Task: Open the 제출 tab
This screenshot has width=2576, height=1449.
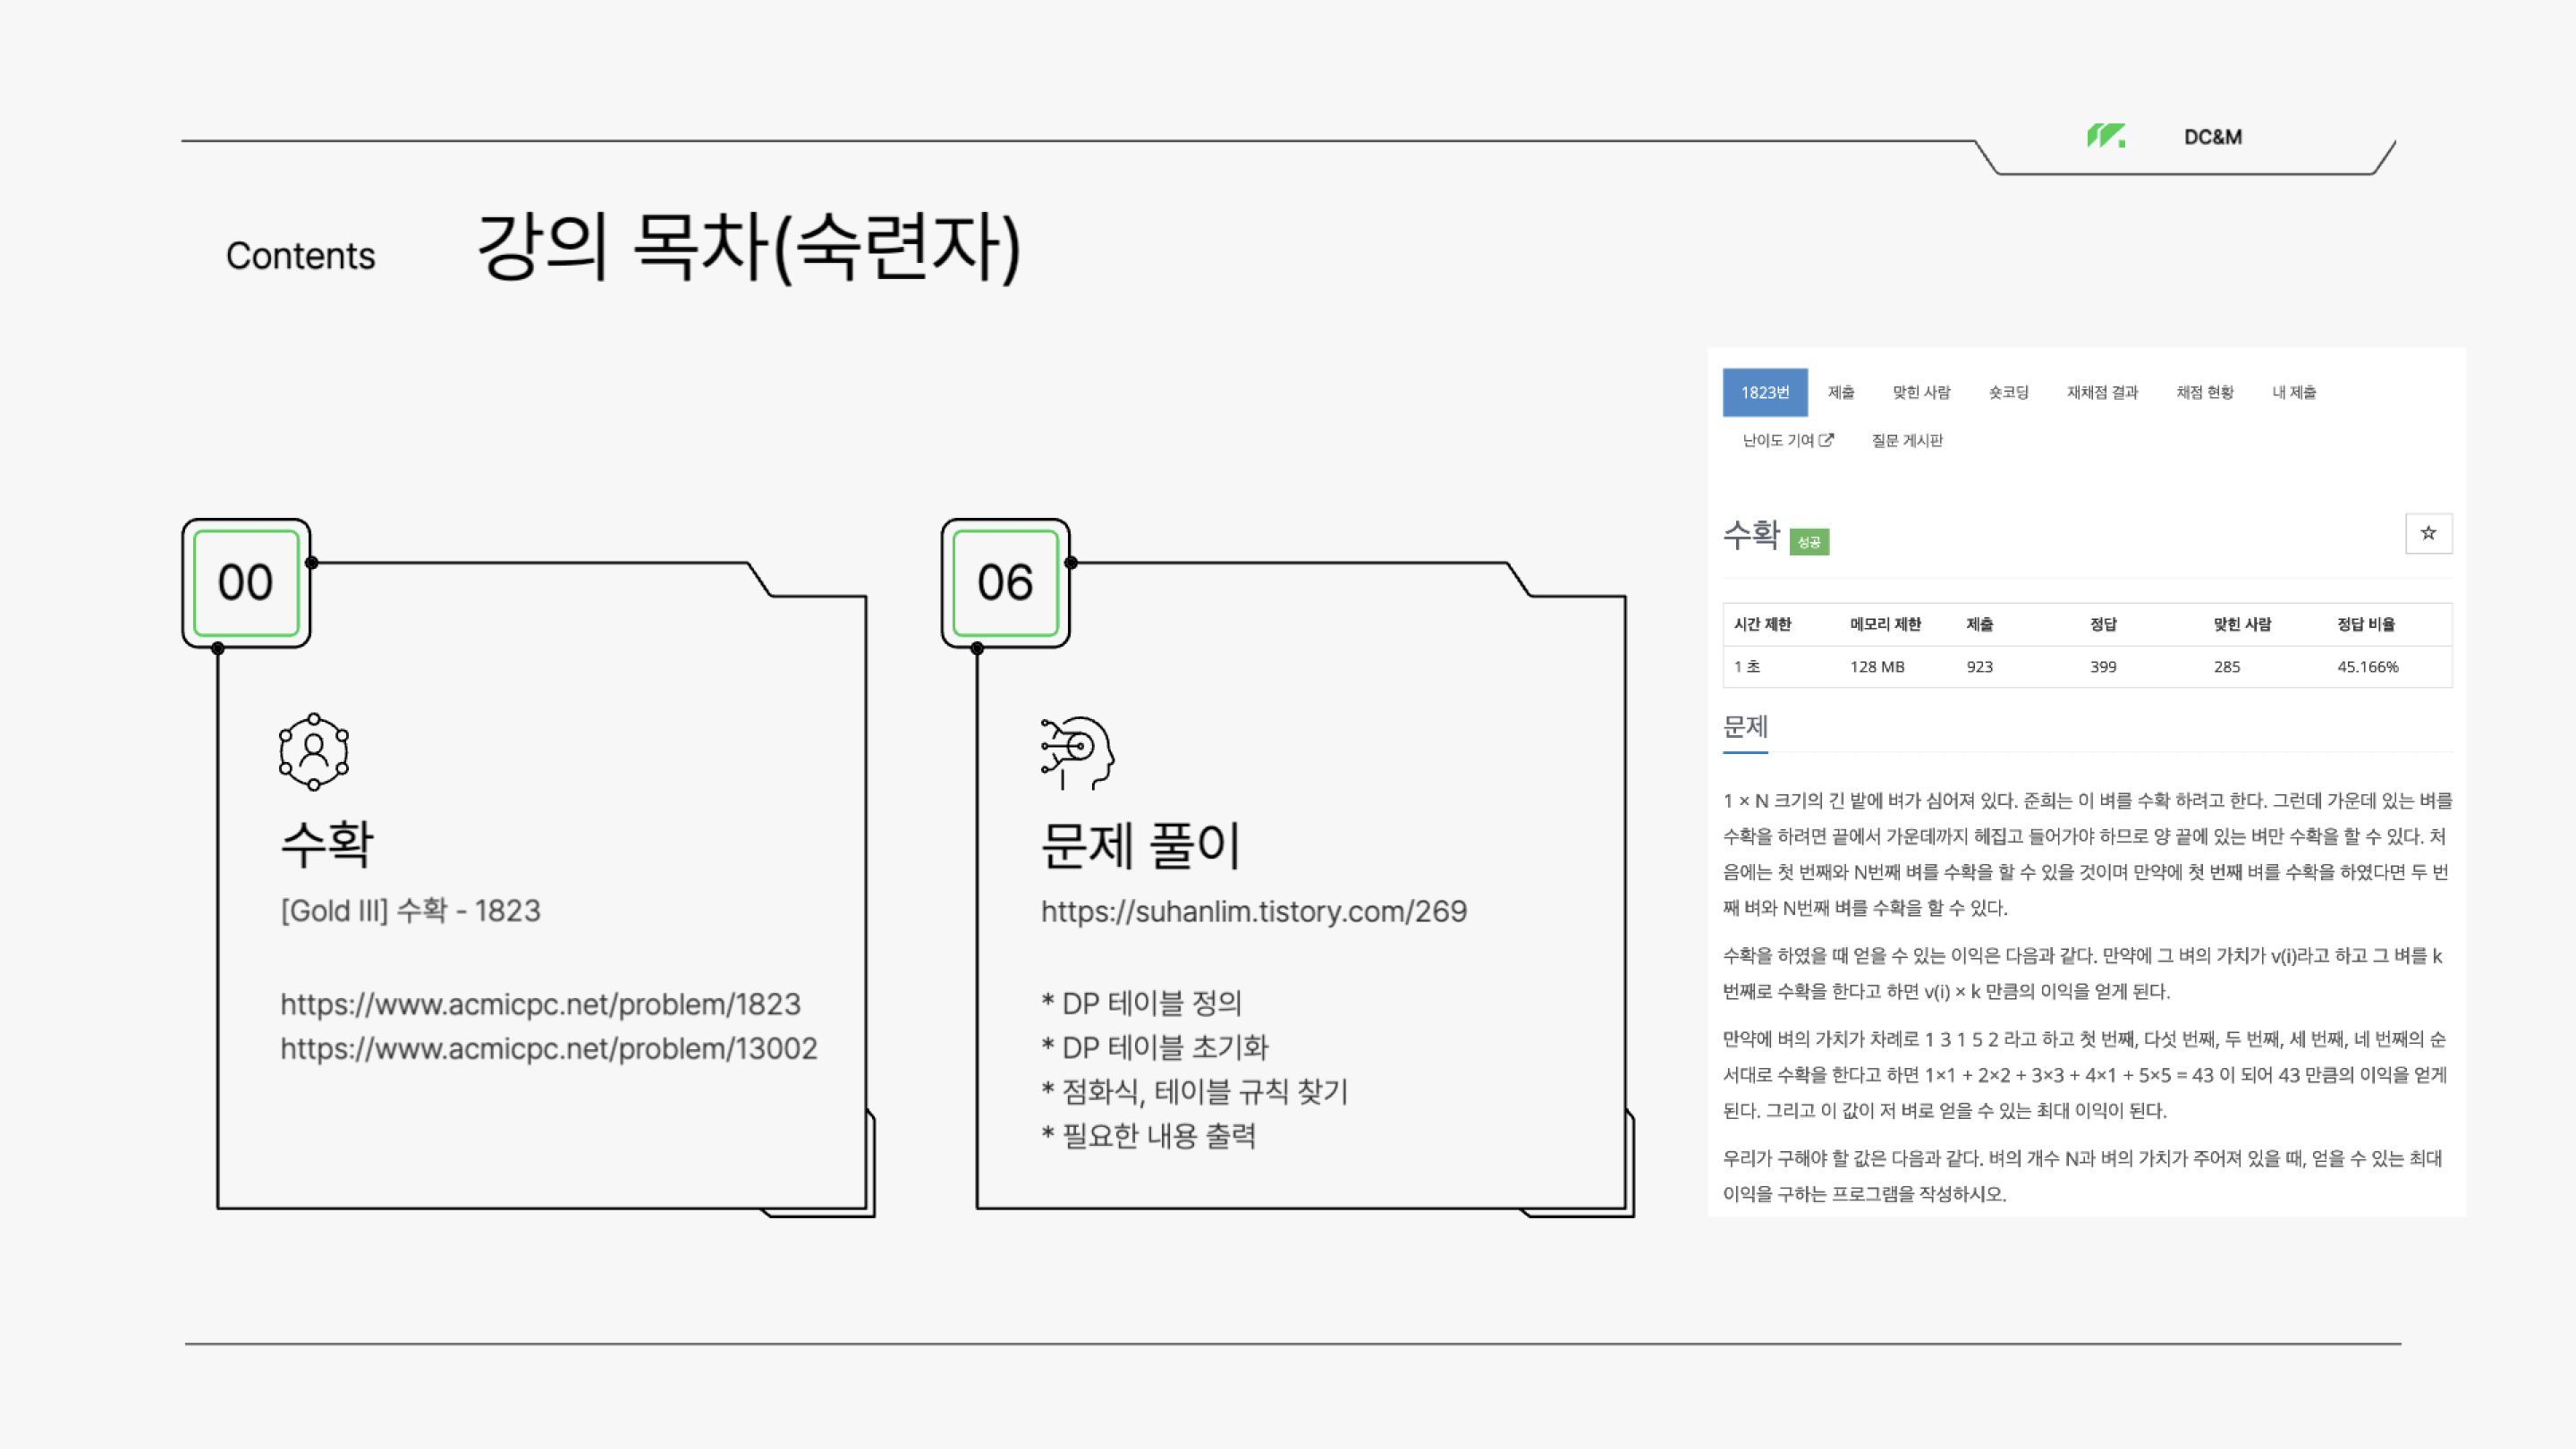Action: point(1841,392)
